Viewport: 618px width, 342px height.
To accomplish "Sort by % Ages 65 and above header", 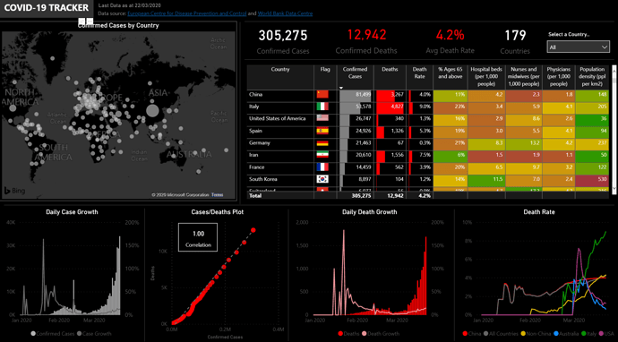I will click(450, 73).
